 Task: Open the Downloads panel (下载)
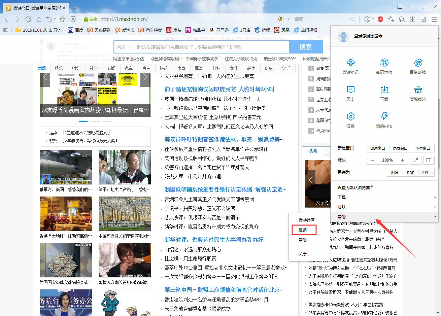pos(384,93)
